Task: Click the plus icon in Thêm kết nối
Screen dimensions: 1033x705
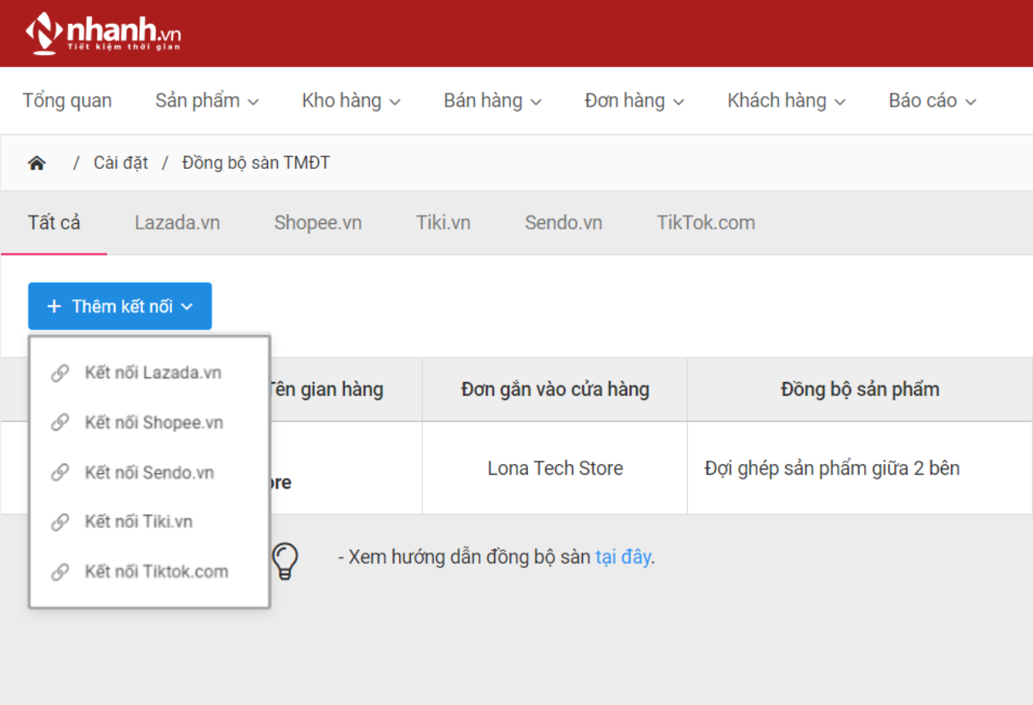Action: (x=54, y=306)
